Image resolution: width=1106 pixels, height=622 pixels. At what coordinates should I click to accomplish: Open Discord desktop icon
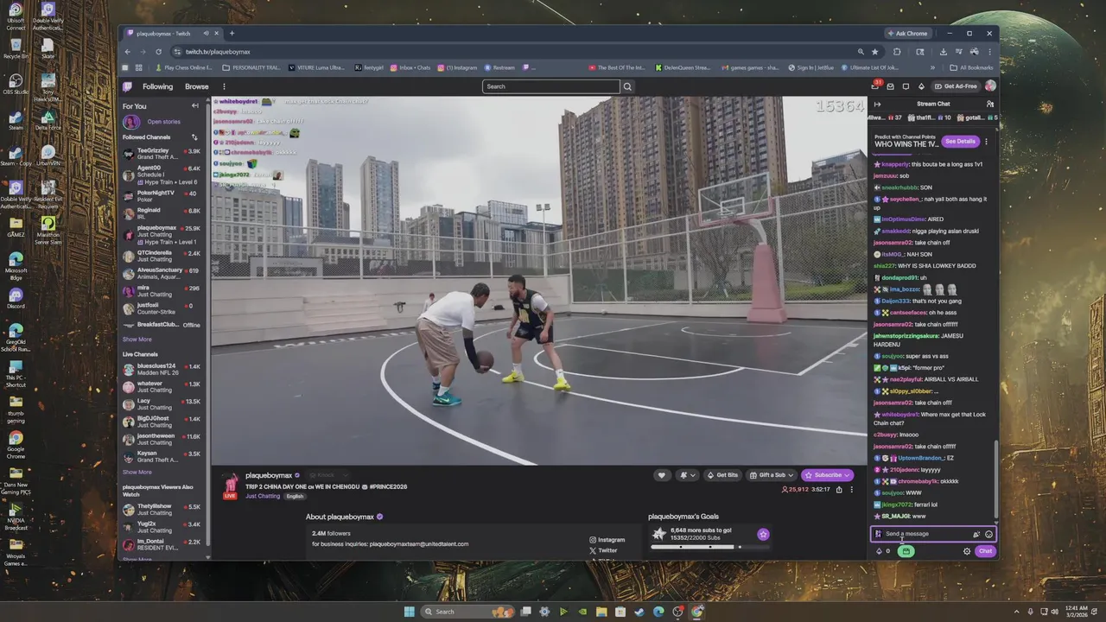16,299
